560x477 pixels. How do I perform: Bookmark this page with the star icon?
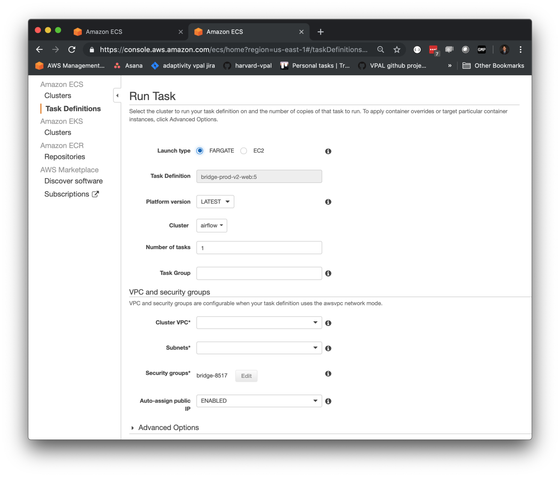tap(397, 49)
